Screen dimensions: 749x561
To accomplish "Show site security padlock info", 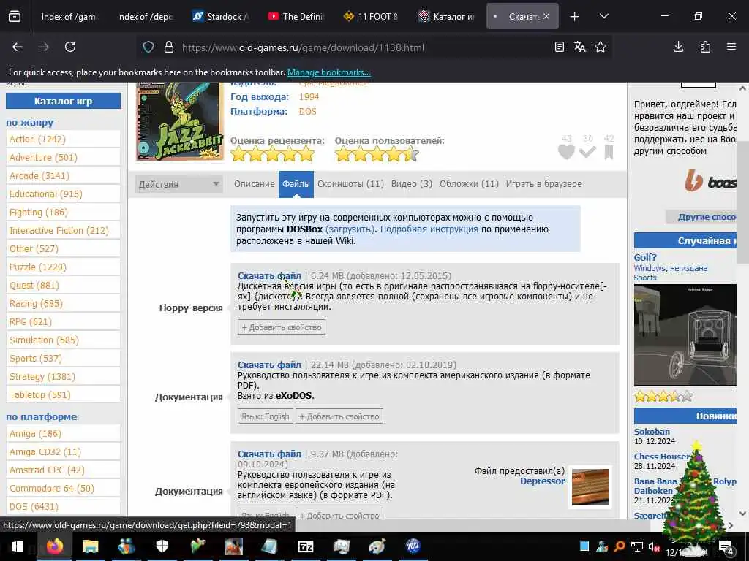I will pos(169,47).
